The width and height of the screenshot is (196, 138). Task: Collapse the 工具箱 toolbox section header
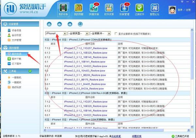(x=20, y=71)
